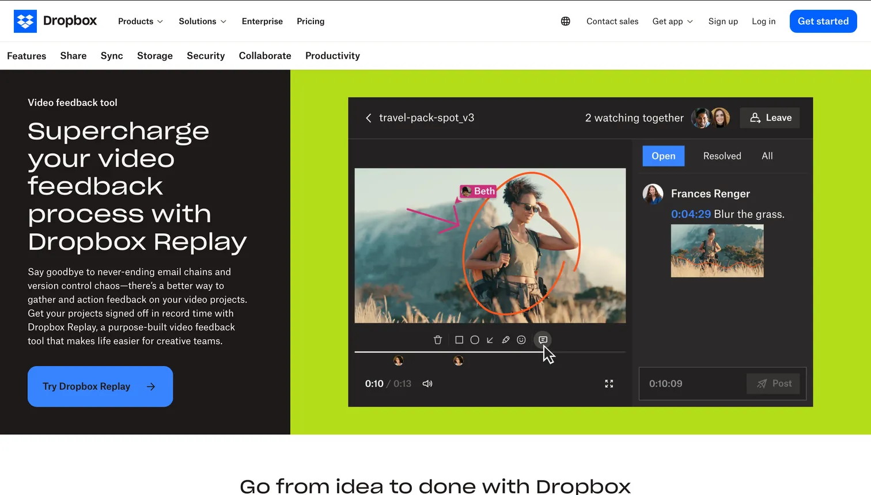
Task: Leave the watching session
Action: click(770, 117)
